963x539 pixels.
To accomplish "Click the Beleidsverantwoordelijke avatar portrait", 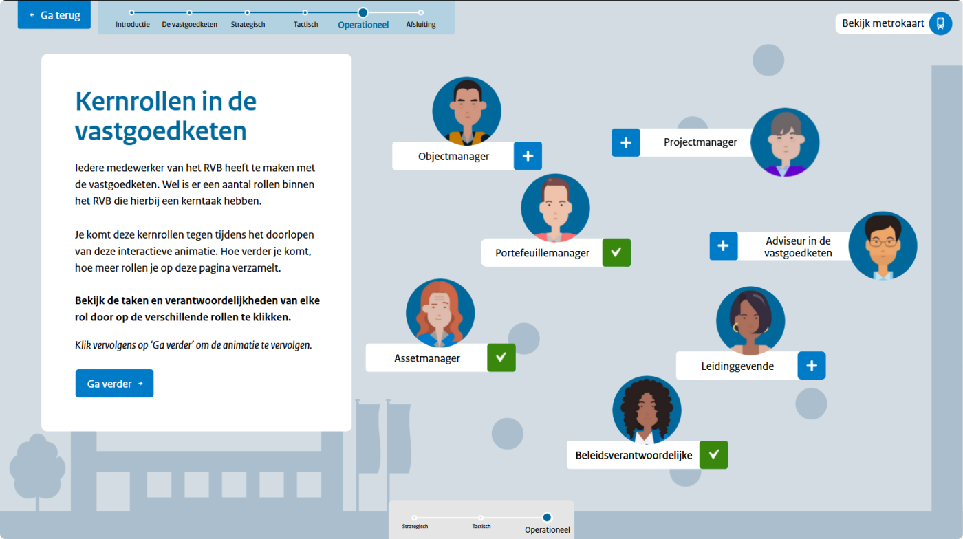I will pyautogui.click(x=647, y=410).
